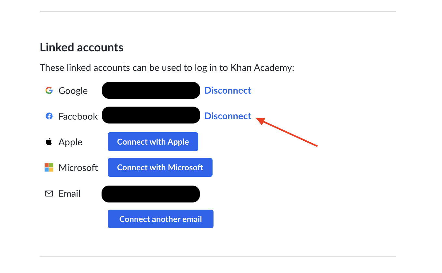Click the Facebook logo icon
442x273 pixels.
click(49, 116)
